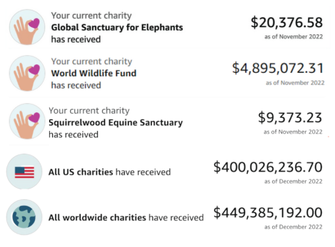Click the $9,373.23 donation amount
This screenshot has height=247, width=335.
pos(290,117)
